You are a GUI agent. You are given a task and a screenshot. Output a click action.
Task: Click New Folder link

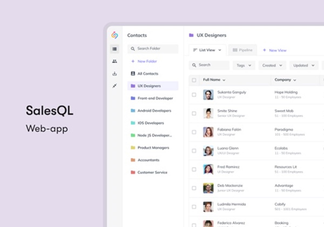click(147, 61)
